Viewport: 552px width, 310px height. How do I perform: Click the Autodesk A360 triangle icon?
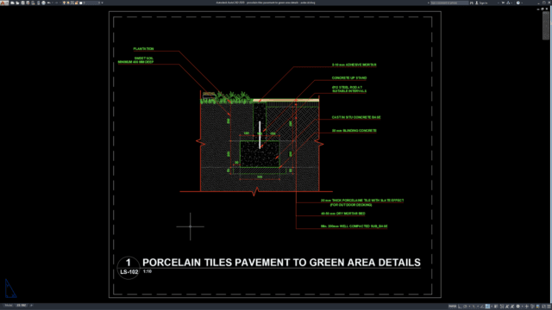tap(508, 3)
